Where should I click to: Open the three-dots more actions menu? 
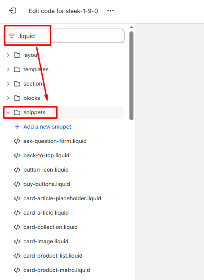pyautogui.click(x=111, y=11)
